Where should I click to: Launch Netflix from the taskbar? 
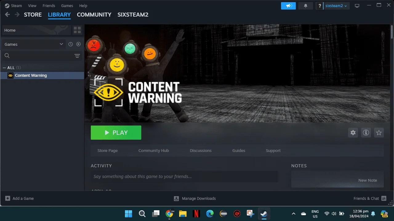[196, 214]
